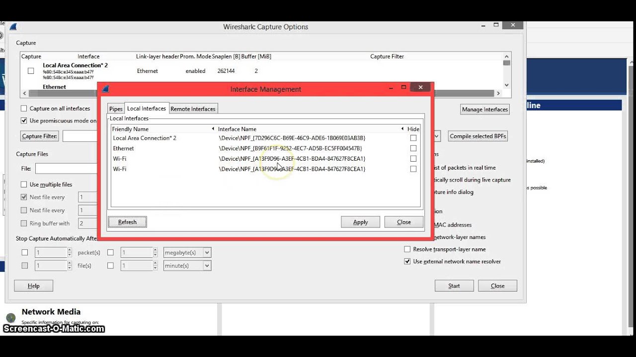Click the packet(s) count spinner field
636x357 pixels.
pos(51,252)
